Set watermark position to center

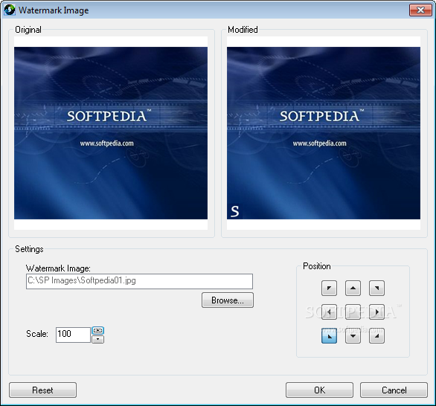pos(353,312)
